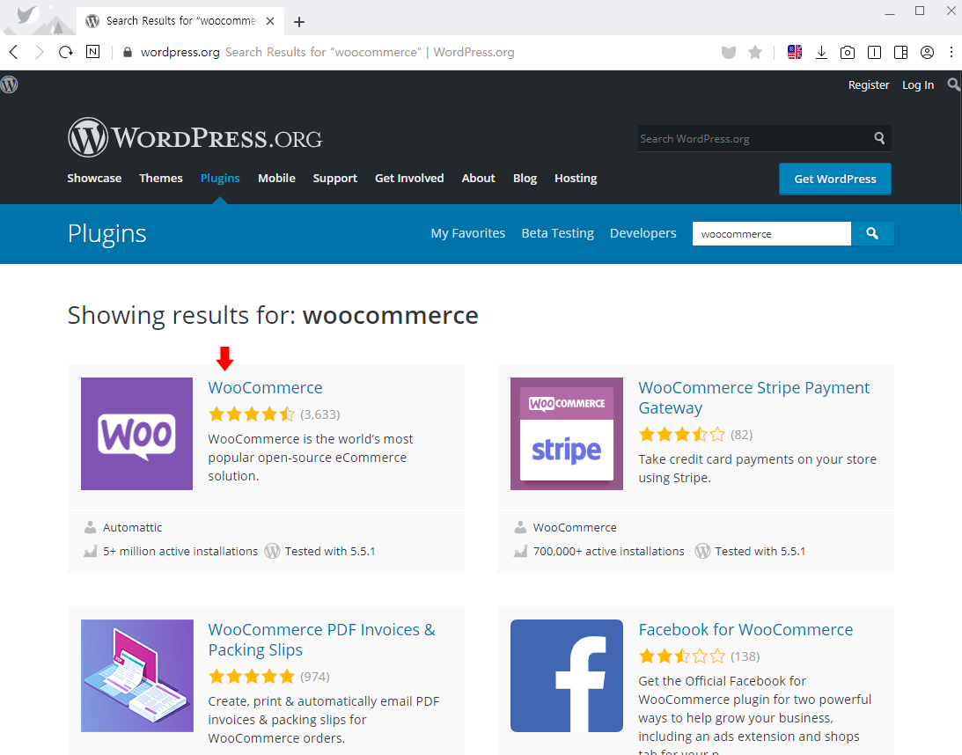Open the About menu item
Image resolution: width=962 pixels, height=755 pixels.
coord(479,179)
